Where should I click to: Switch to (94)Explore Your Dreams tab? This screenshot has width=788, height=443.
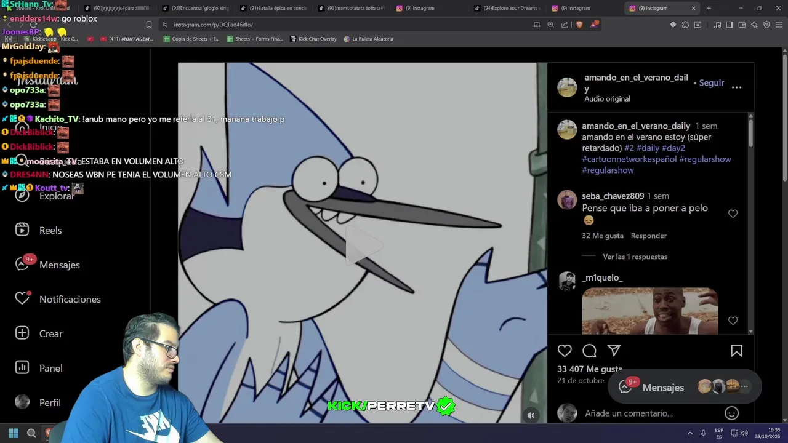click(x=507, y=8)
